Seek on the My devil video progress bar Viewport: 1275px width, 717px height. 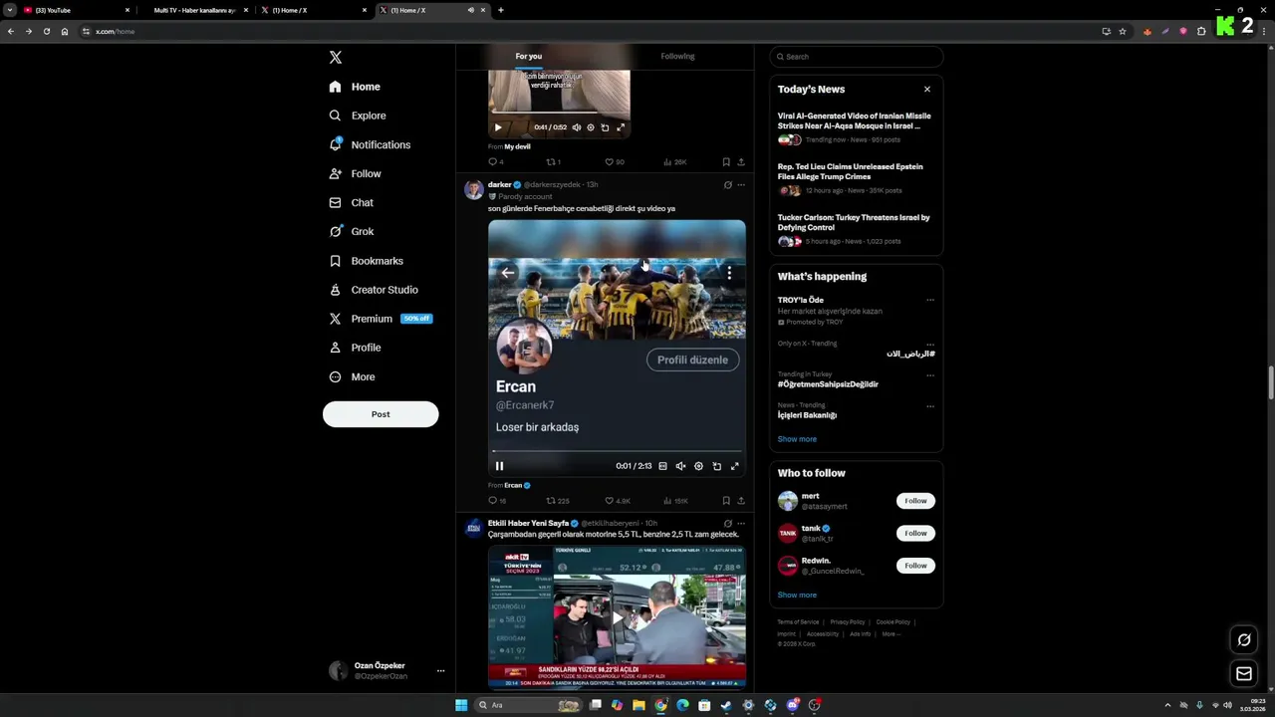click(x=559, y=113)
